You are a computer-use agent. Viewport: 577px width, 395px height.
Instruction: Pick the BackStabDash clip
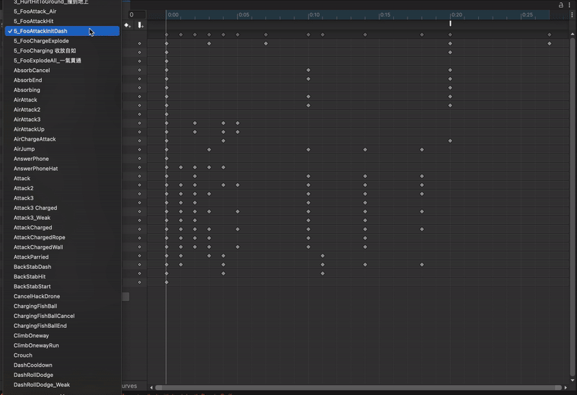32,267
